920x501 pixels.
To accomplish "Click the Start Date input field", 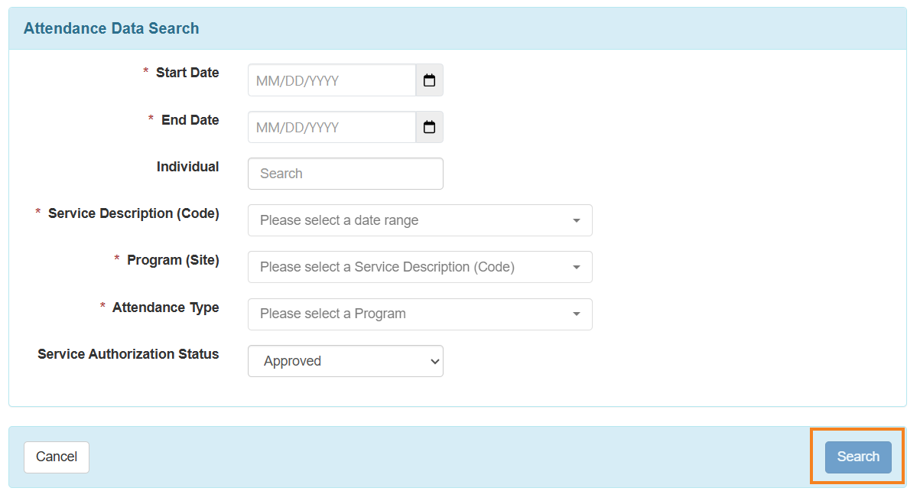I will point(332,80).
